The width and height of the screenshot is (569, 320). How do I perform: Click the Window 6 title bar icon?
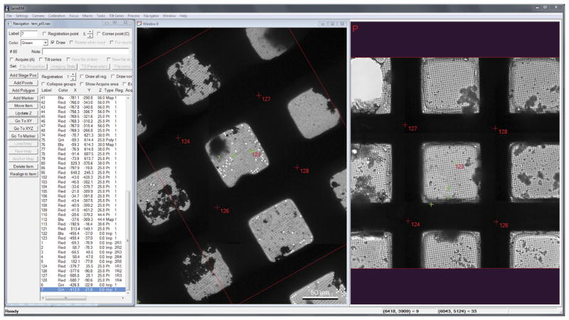(140, 23)
